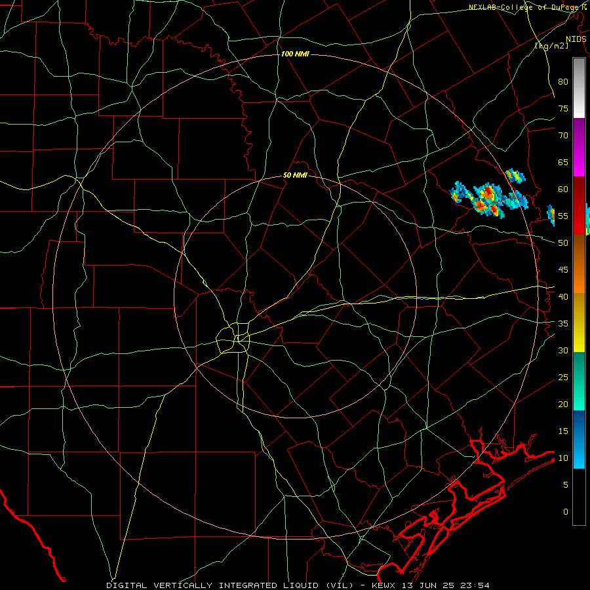
Task: Pick the blue segment of the VIL legend
Action: pyautogui.click(x=579, y=439)
